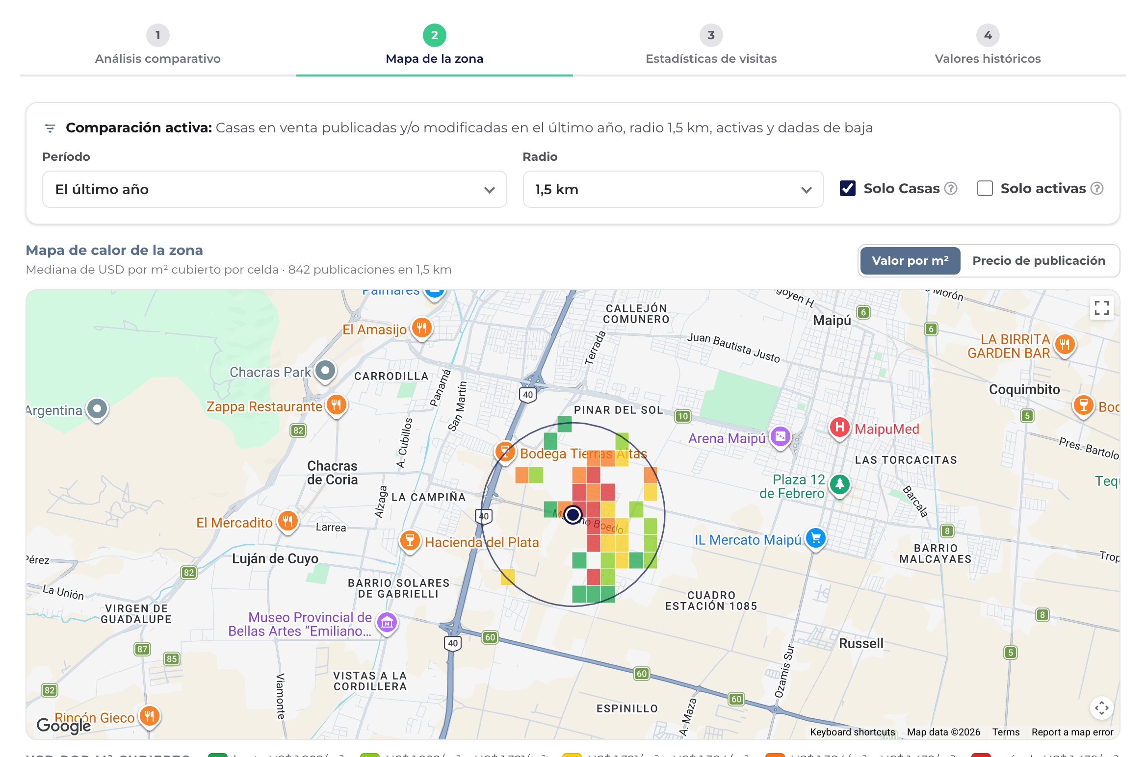The width and height of the screenshot is (1146, 757).
Task: Select the Mapa de la zona tab
Action: (x=435, y=45)
